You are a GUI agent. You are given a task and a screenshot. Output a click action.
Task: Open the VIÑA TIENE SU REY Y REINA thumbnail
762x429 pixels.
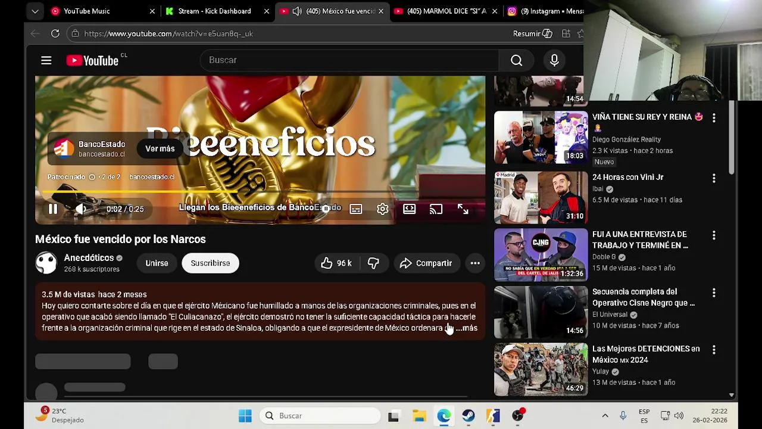tap(541, 137)
